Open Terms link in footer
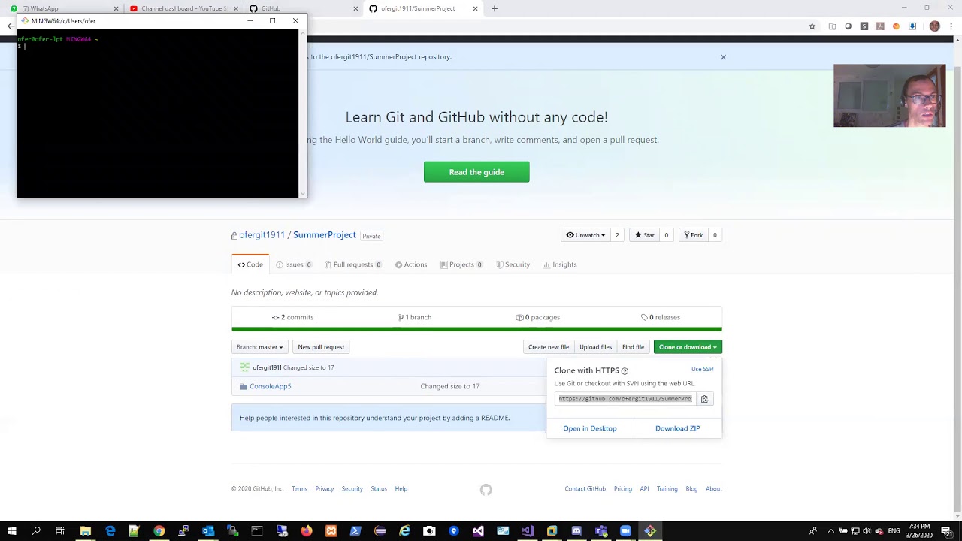 [x=299, y=489]
